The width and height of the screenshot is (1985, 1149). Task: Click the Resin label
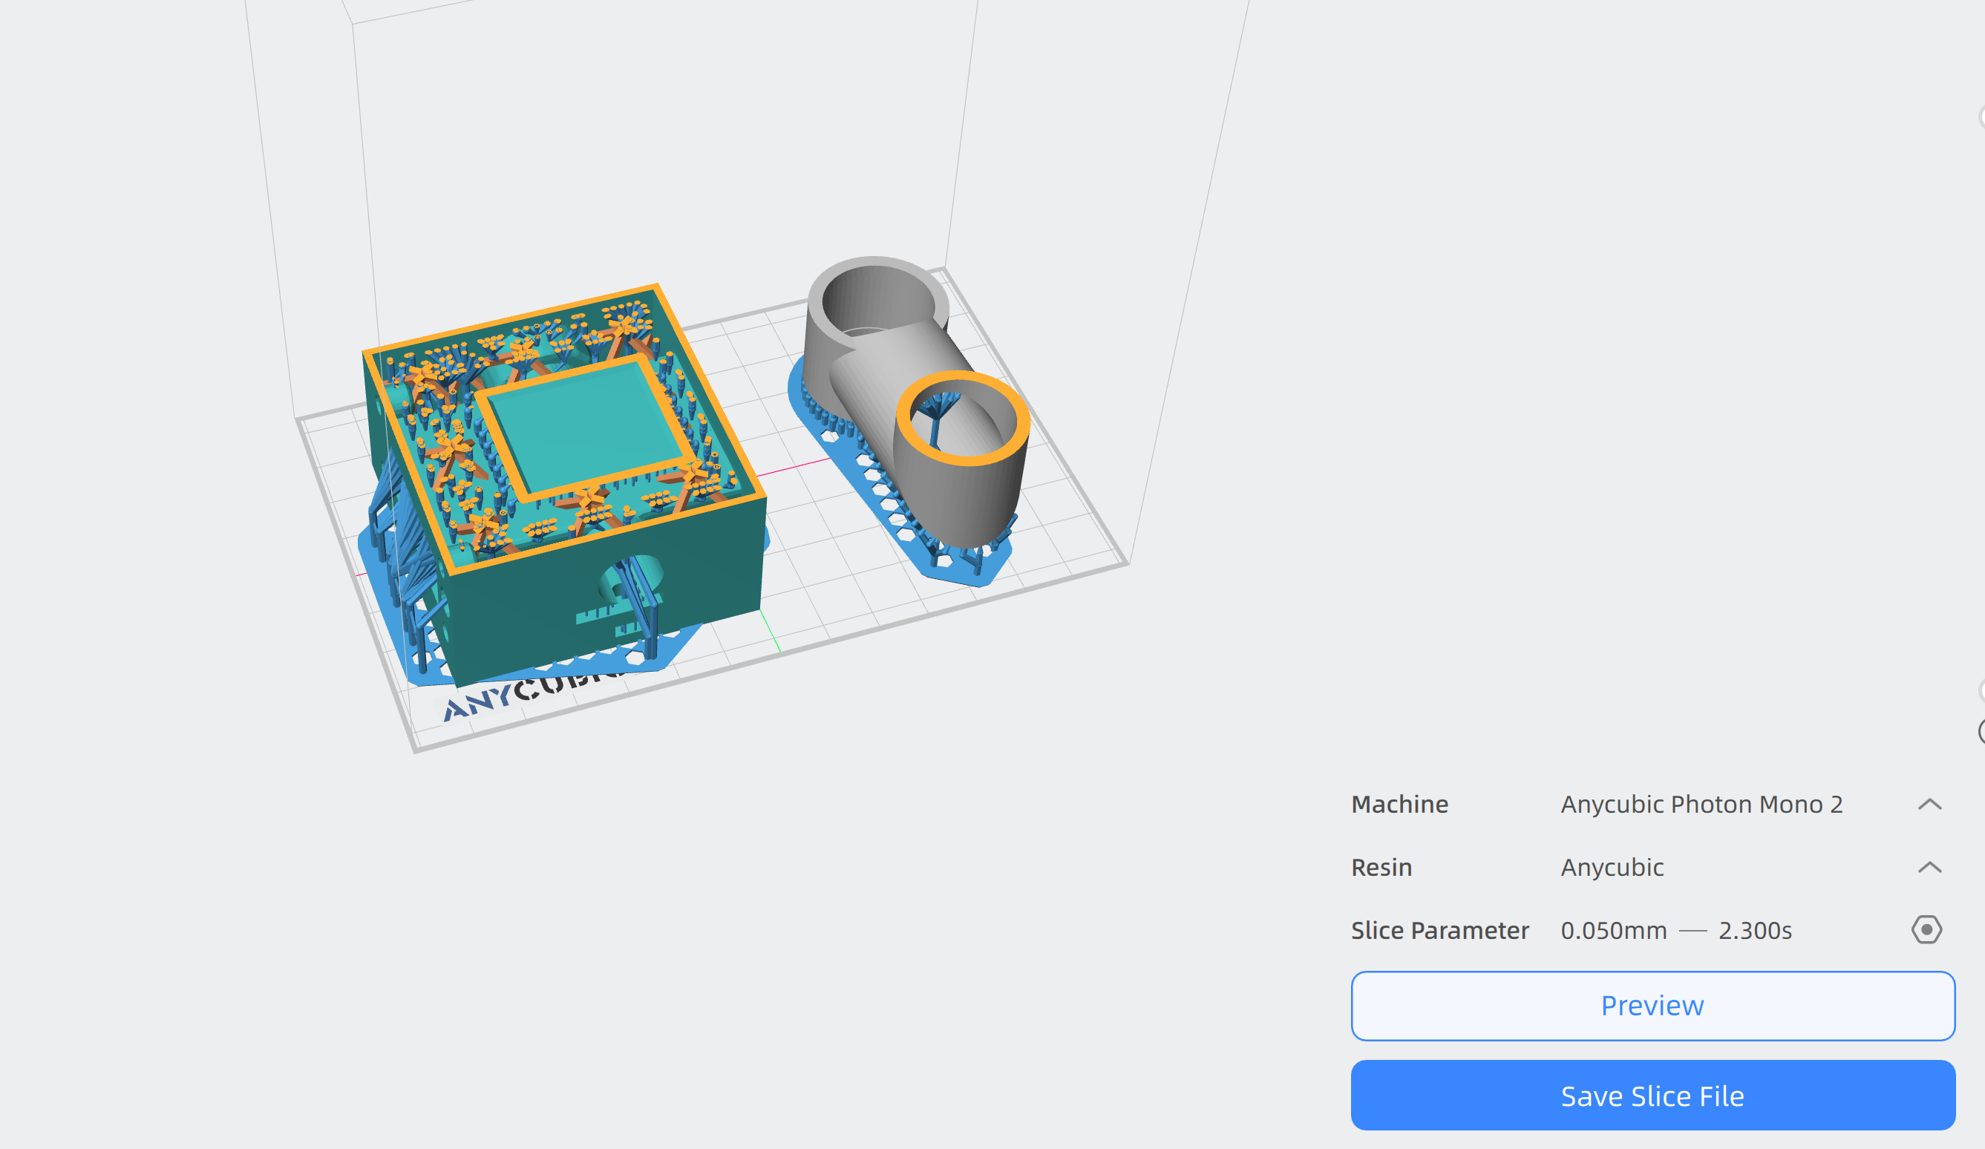pyautogui.click(x=1381, y=867)
